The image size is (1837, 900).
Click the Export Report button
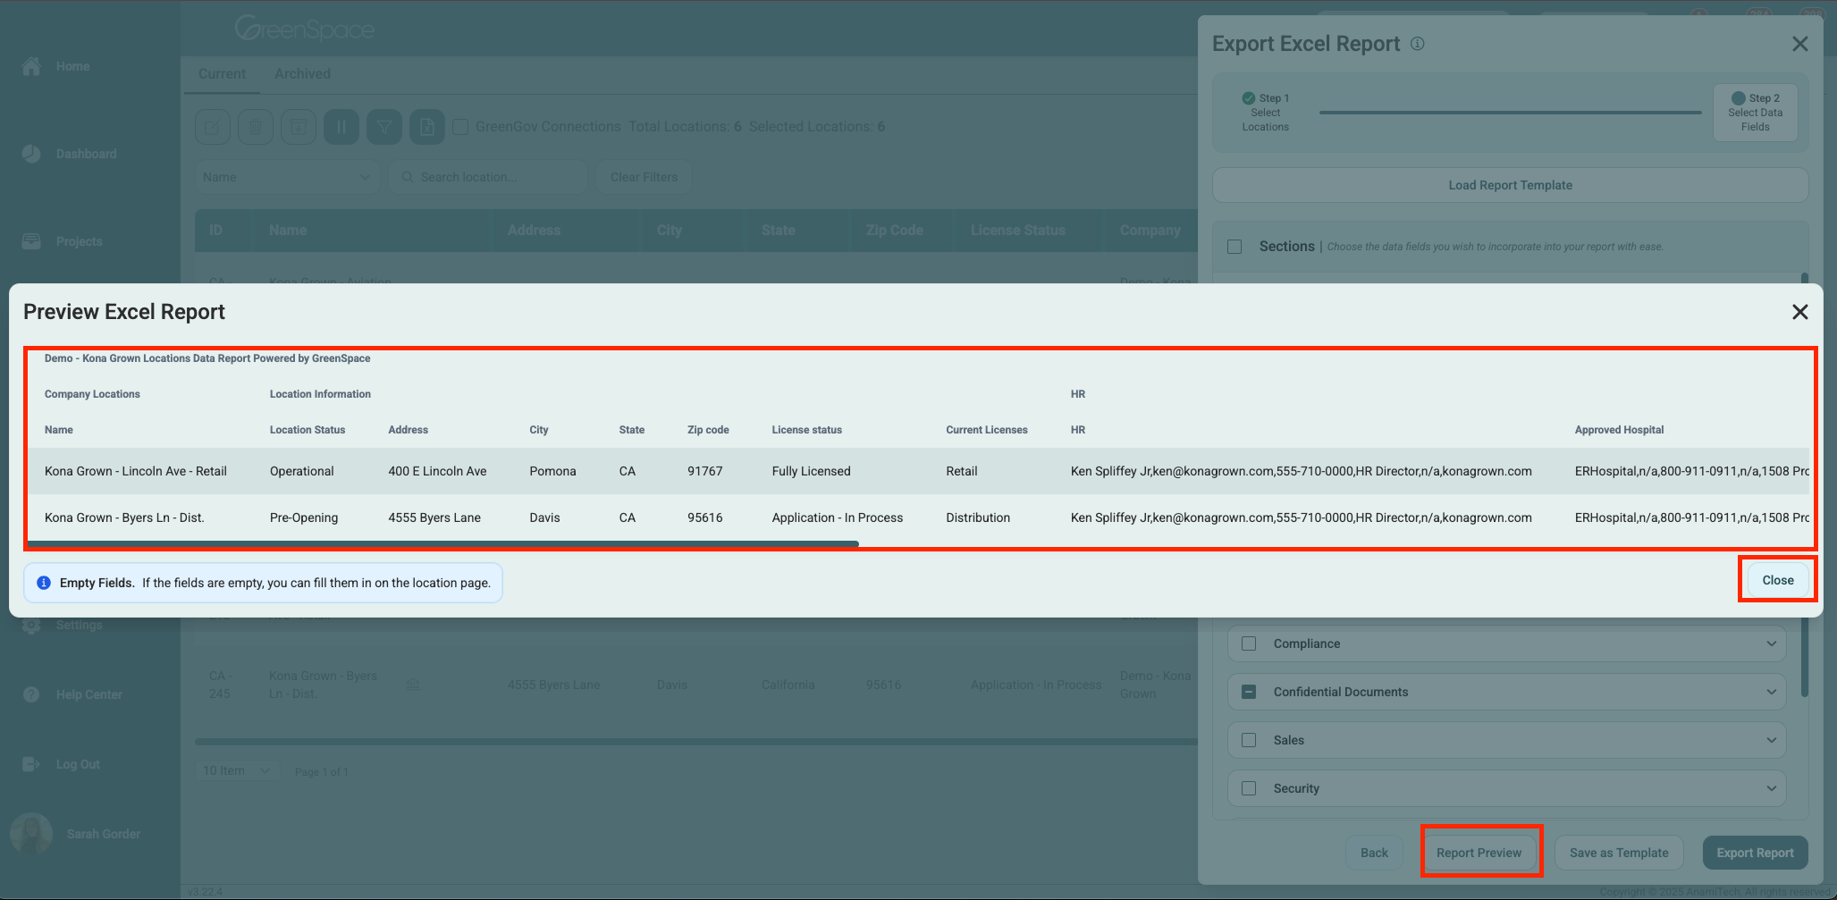[x=1755, y=853]
